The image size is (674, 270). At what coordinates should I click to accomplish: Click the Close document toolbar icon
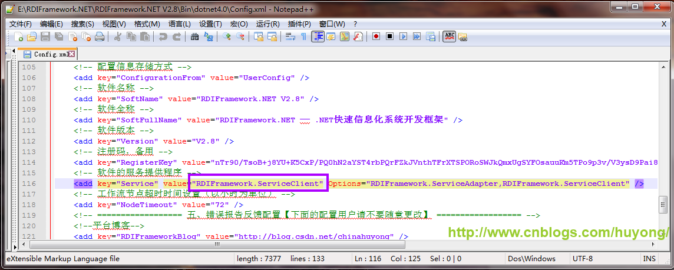click(x=72, y=37)
